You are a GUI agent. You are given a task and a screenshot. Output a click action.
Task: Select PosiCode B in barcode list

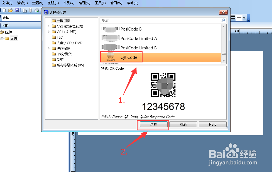pyautogui.click(x=161, y=29)
